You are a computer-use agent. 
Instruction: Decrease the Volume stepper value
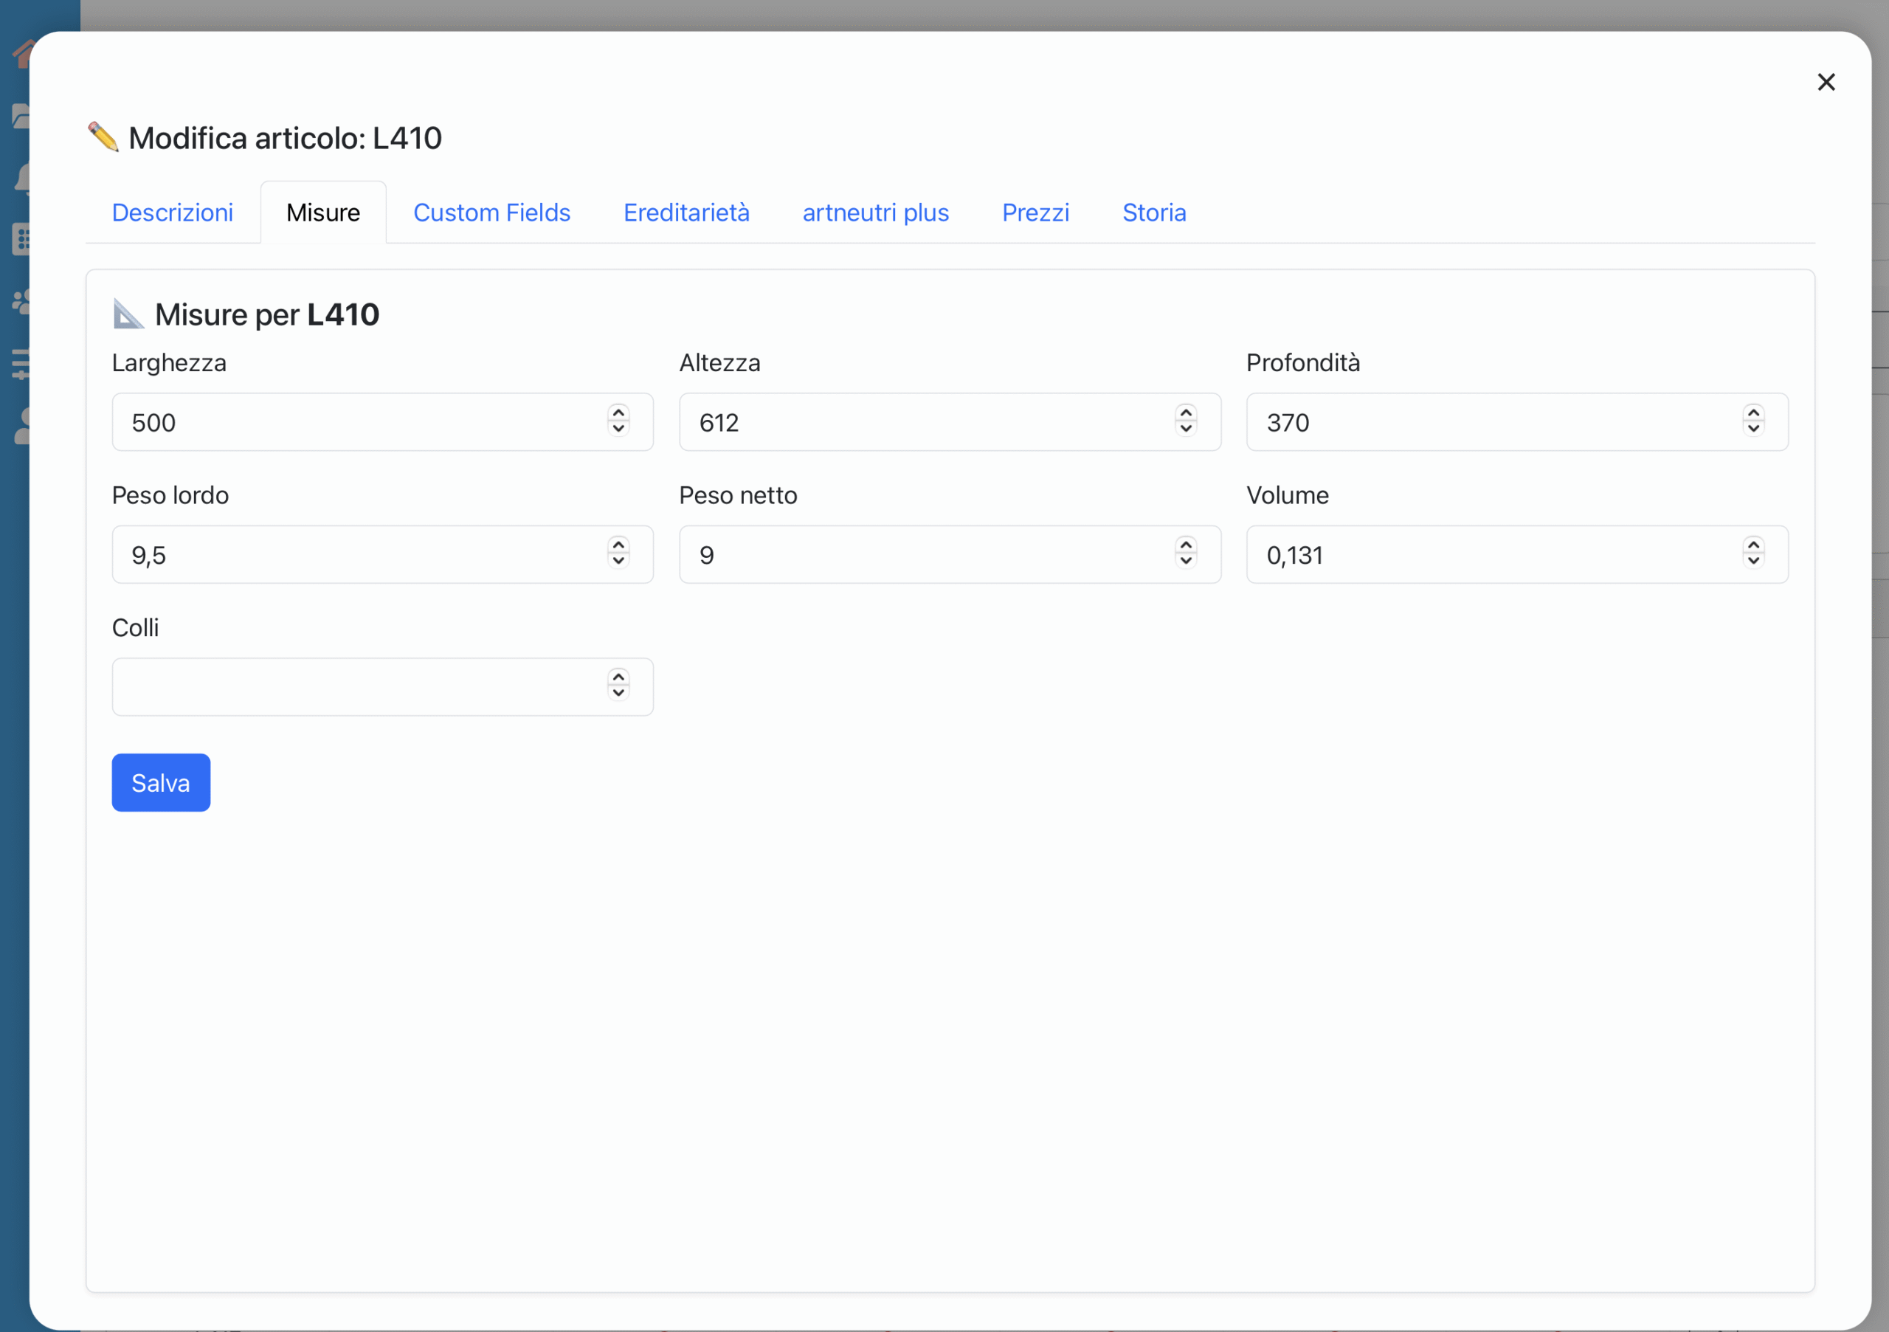(1753, 561)
